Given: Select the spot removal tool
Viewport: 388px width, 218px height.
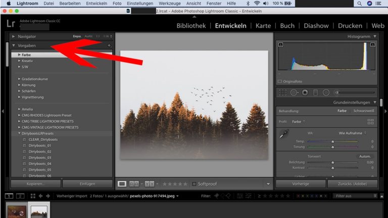Looking at the screenshot, I should coord(294,92).
